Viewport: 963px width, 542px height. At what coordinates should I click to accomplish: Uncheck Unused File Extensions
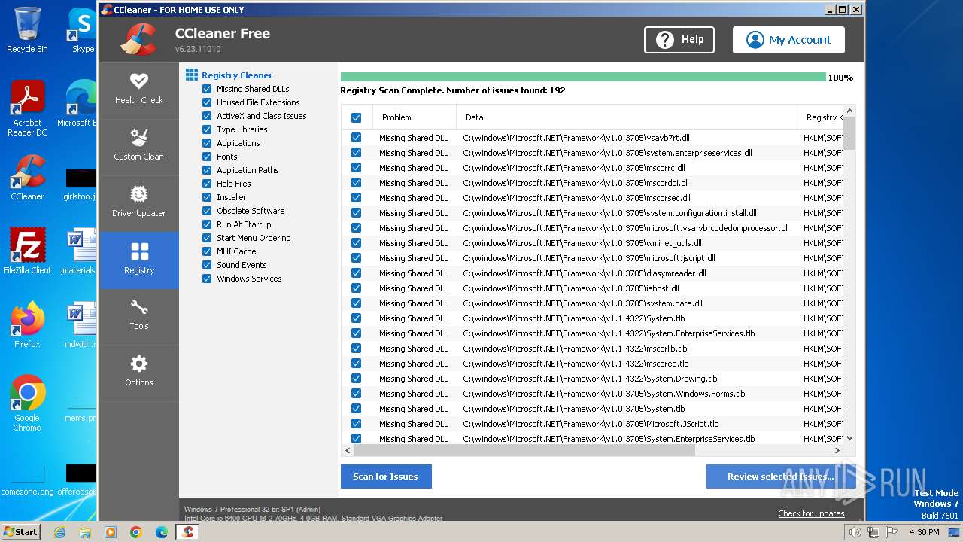pyautogui.click(x=207, y=102)
